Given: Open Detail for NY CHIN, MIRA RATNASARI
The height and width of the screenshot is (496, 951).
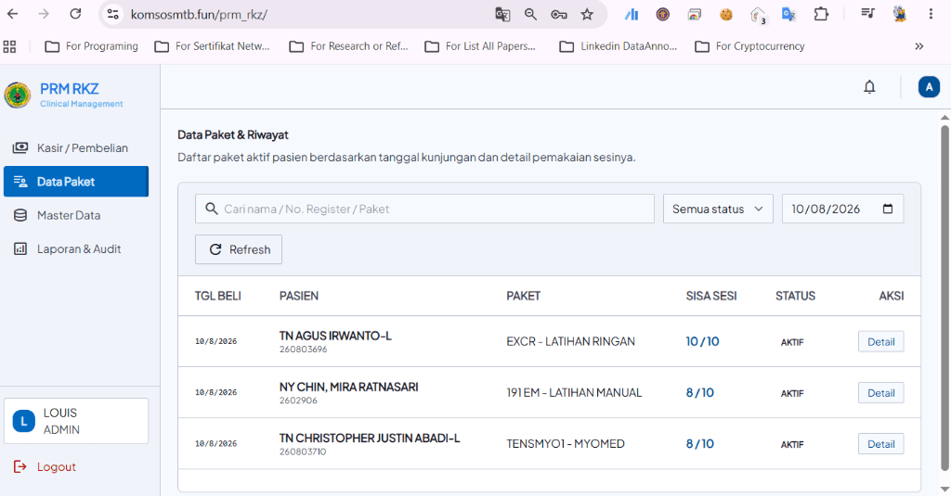Looking at the screenshot, I should pos(880,393).
